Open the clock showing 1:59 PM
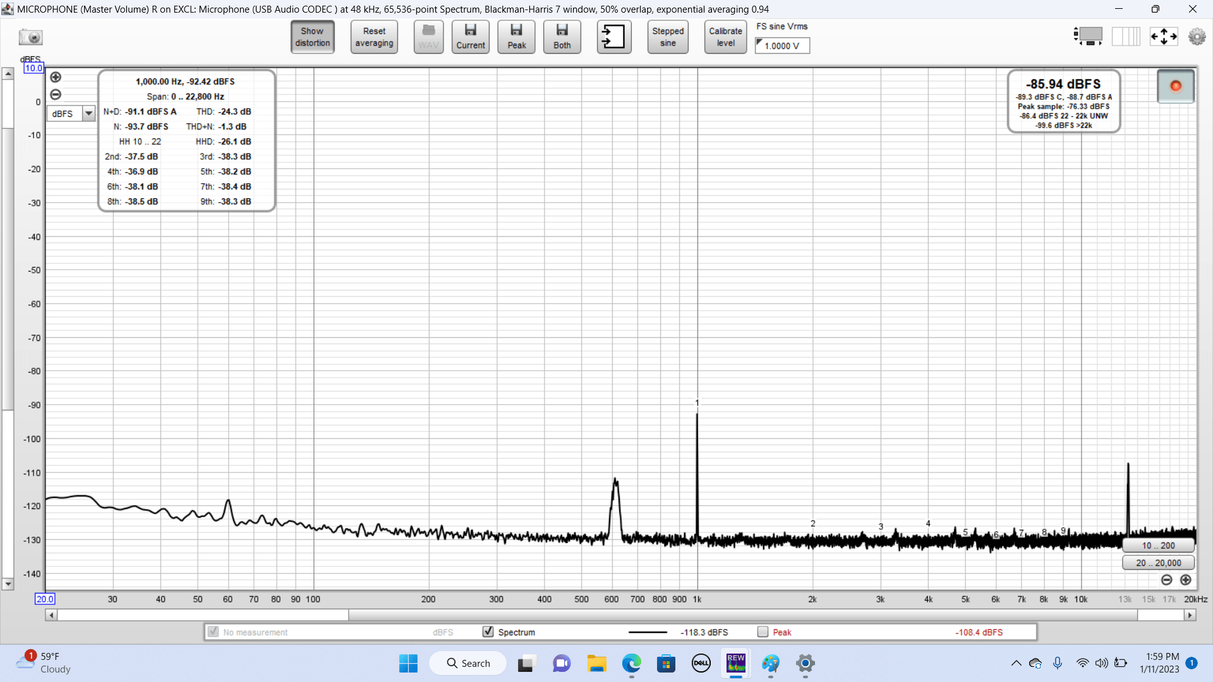The width and height of the screenshot is (1213, 682). pos(1159,663)
